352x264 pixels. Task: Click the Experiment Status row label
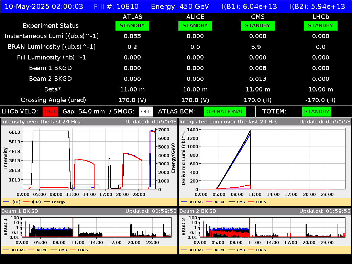coord(51,26)
